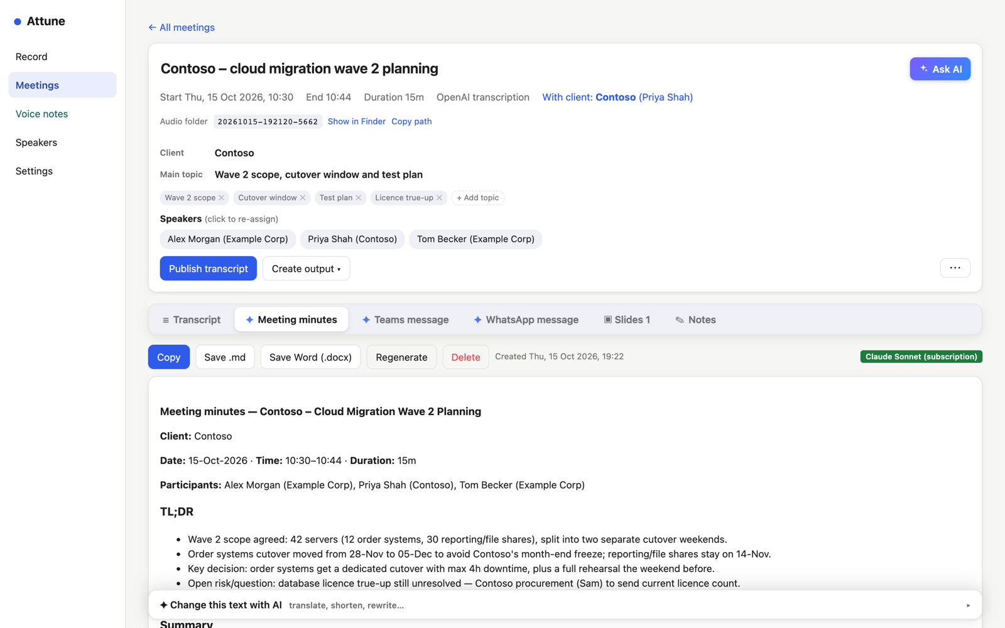Click the Copy path link
This screenshot has width=1005, height=628.
[x=411, y=121]
